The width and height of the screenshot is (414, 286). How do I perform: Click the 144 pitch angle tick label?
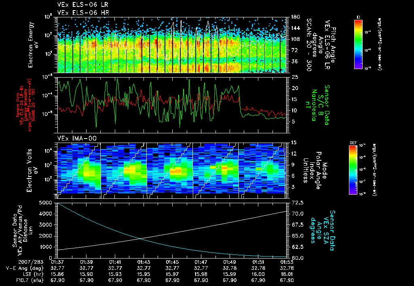click(295, 28)
